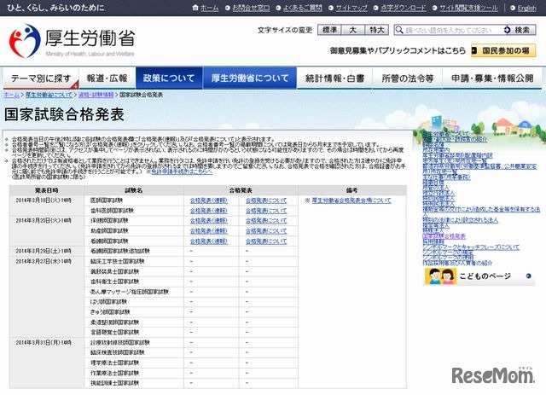
Task: Set text size to 大
Action: (x=352, y=30)
